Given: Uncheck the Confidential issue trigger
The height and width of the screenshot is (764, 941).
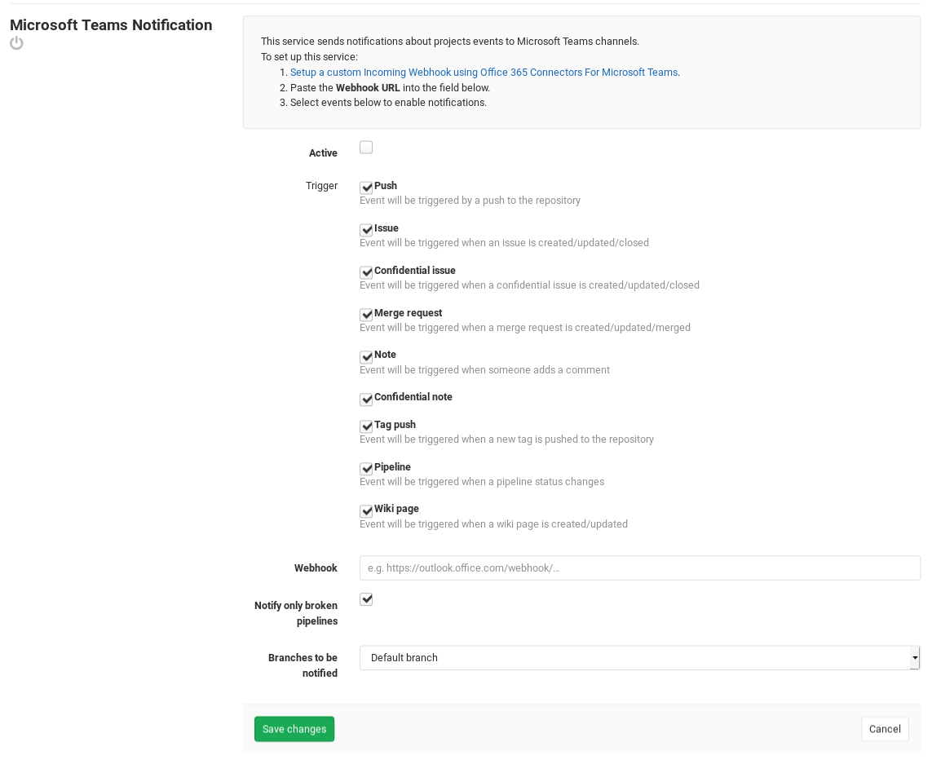Looking at the screenshot, I should tap(366, 272).
